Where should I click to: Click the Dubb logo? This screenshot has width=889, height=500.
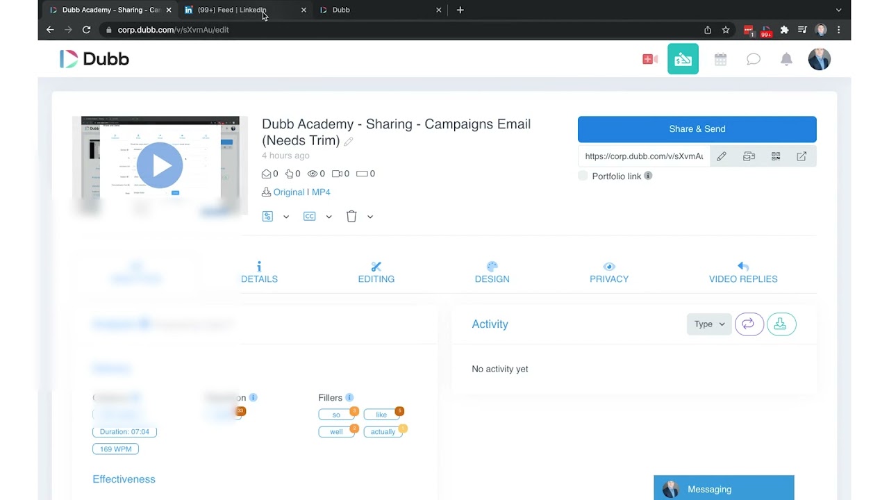(94, 59)
